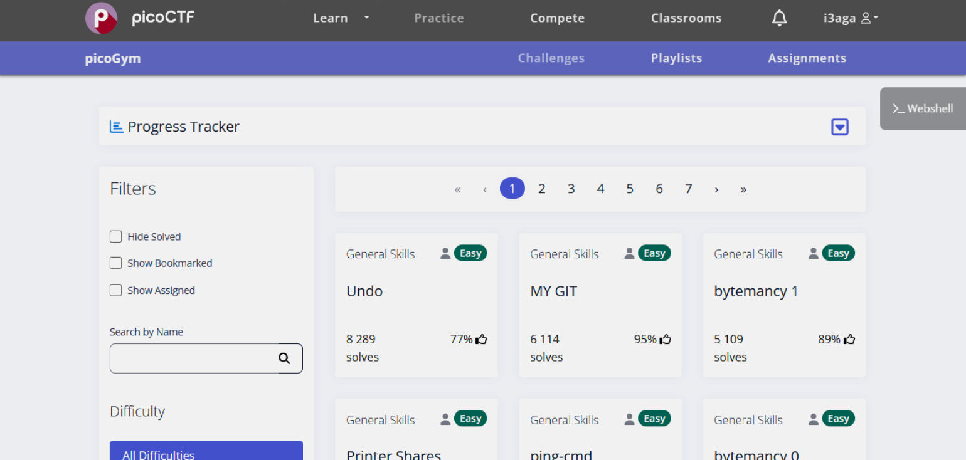This screenshot has width=966, height=460.
Task: Switch to the Playlists tab
Action: [x=676, y=58]
